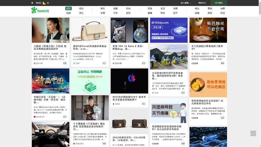
Task: Go to the 购物 section
Action: (x=210, y=13)
